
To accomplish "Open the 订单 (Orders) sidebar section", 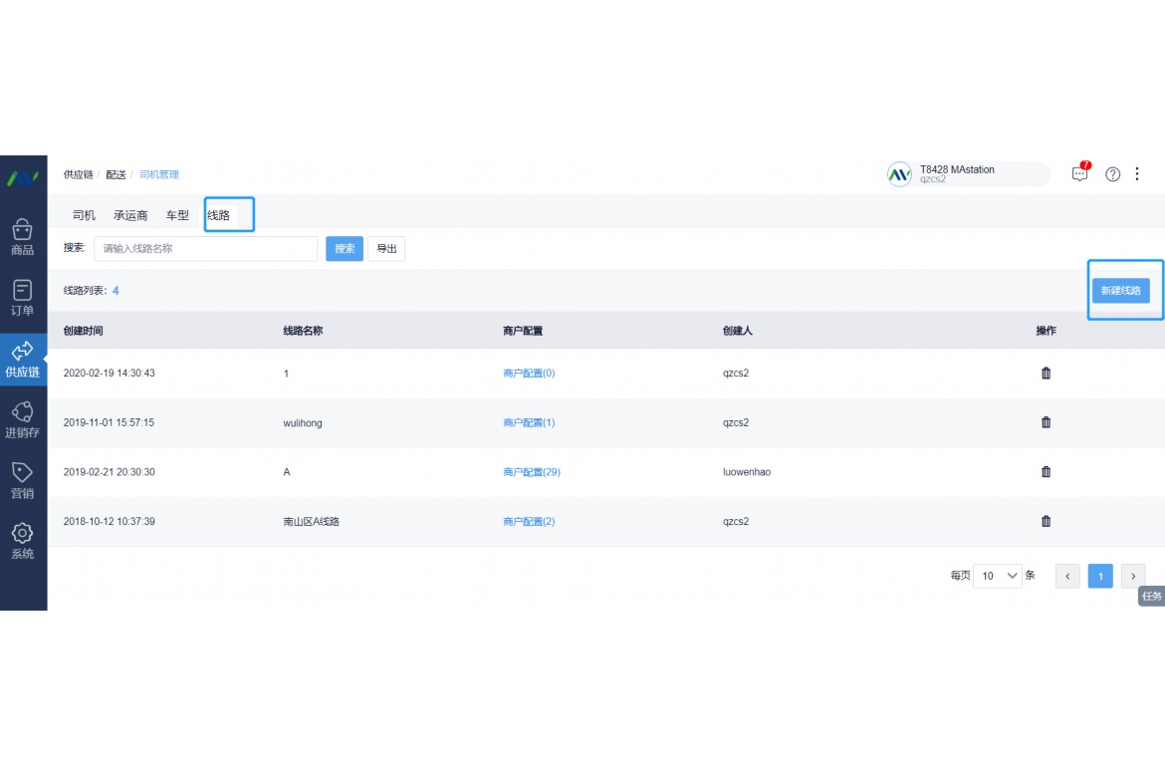I will 23,298.
